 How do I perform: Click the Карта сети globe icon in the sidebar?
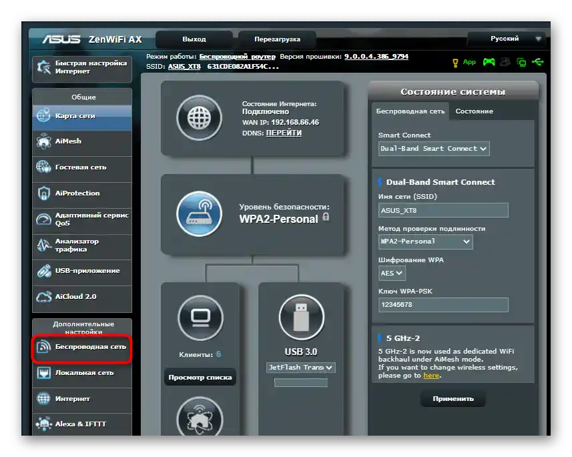pos(43,115)
